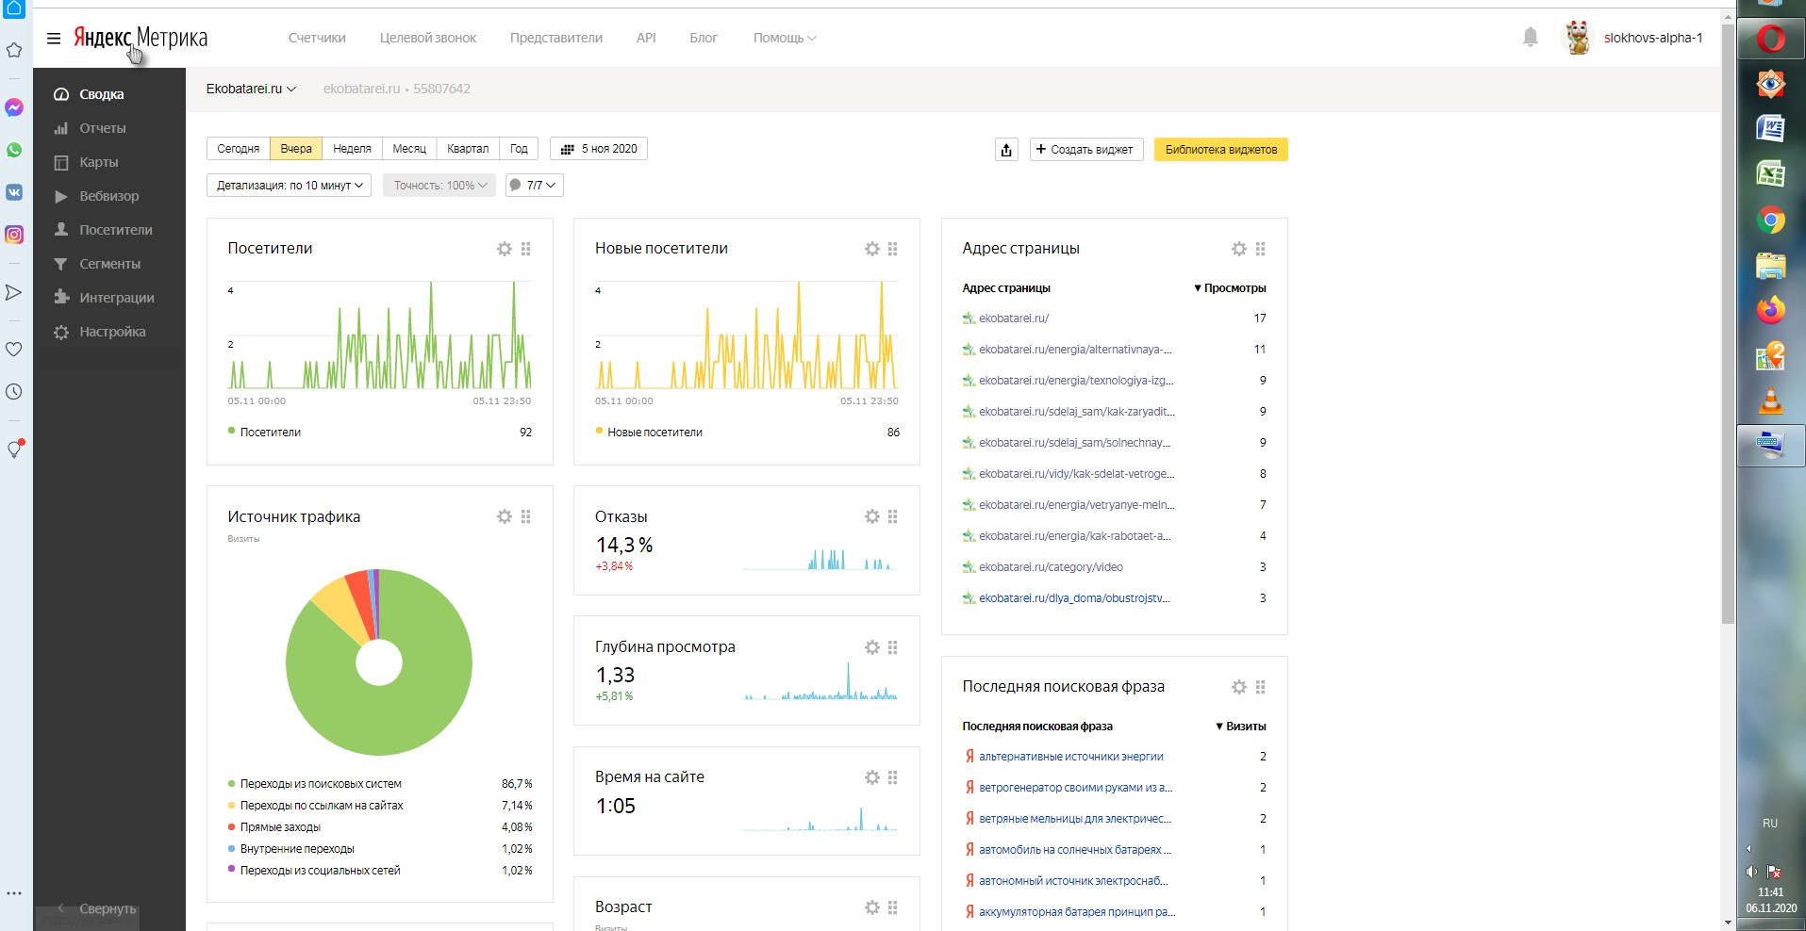
Task: Click the notifications bell icon
Action: click(x=1530, y=38)
